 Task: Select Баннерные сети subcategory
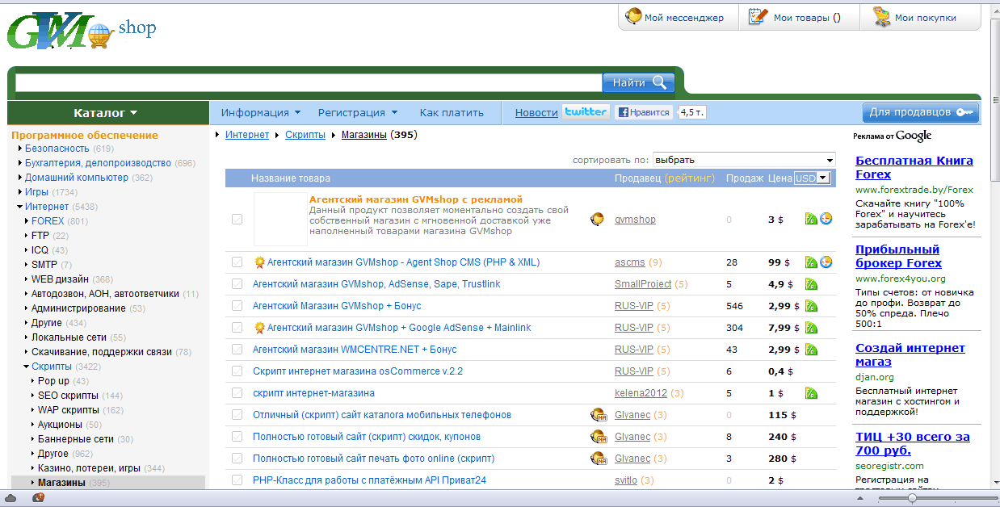tap(76, 438)
